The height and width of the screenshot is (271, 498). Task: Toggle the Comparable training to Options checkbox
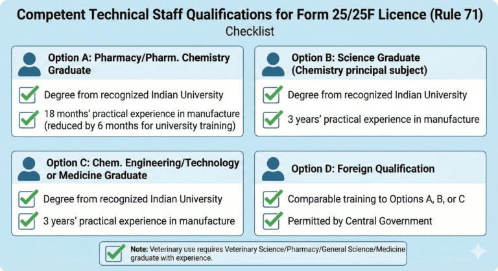tap(272, 199)
